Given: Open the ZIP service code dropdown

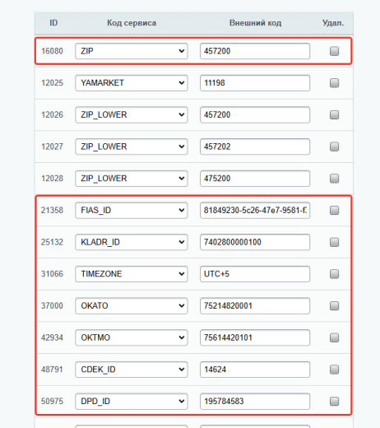Looking at the screenshot, I should [x=132, y=51].
